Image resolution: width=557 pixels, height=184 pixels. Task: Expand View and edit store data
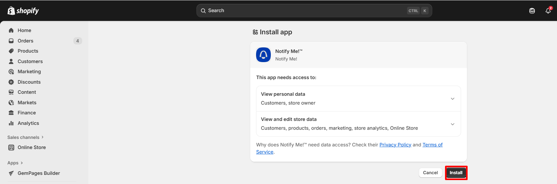pos(452,124)
